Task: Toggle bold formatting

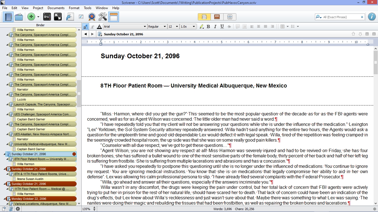Action: point(208,26)
